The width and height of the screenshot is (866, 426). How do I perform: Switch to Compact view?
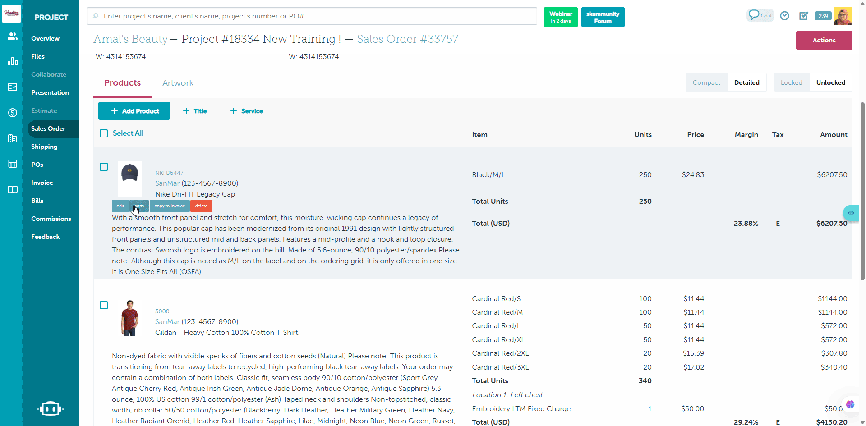pyautogui.click(x=706, y=82)
